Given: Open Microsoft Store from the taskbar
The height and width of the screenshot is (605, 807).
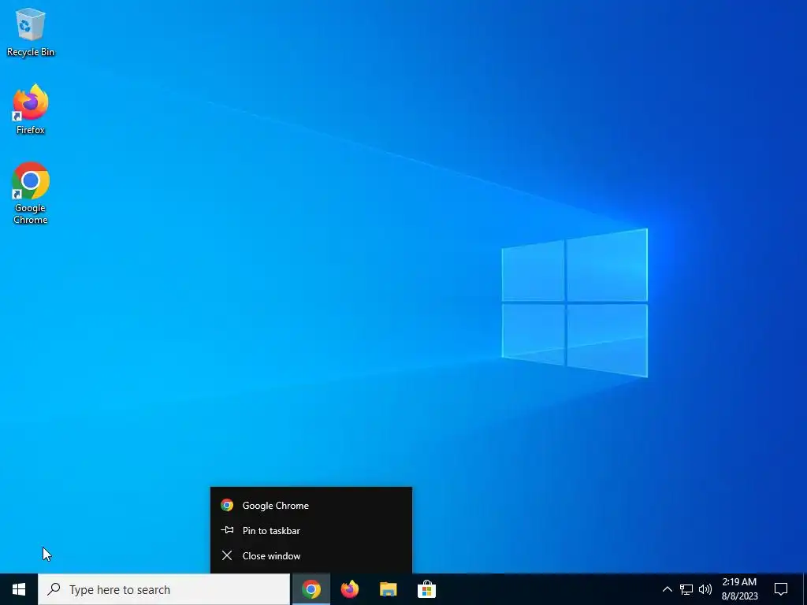Looking at the screenshot, I should point(426,589).
